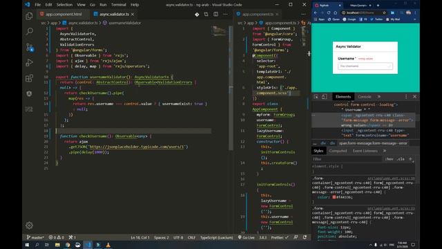Show errors and warnings from the status bar
The width and height of the screenshot is (442, 249).
tap(57, 237)
